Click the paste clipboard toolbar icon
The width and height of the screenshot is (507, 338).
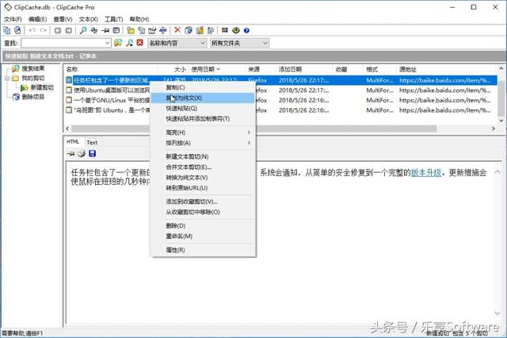[x=17, y=30]
